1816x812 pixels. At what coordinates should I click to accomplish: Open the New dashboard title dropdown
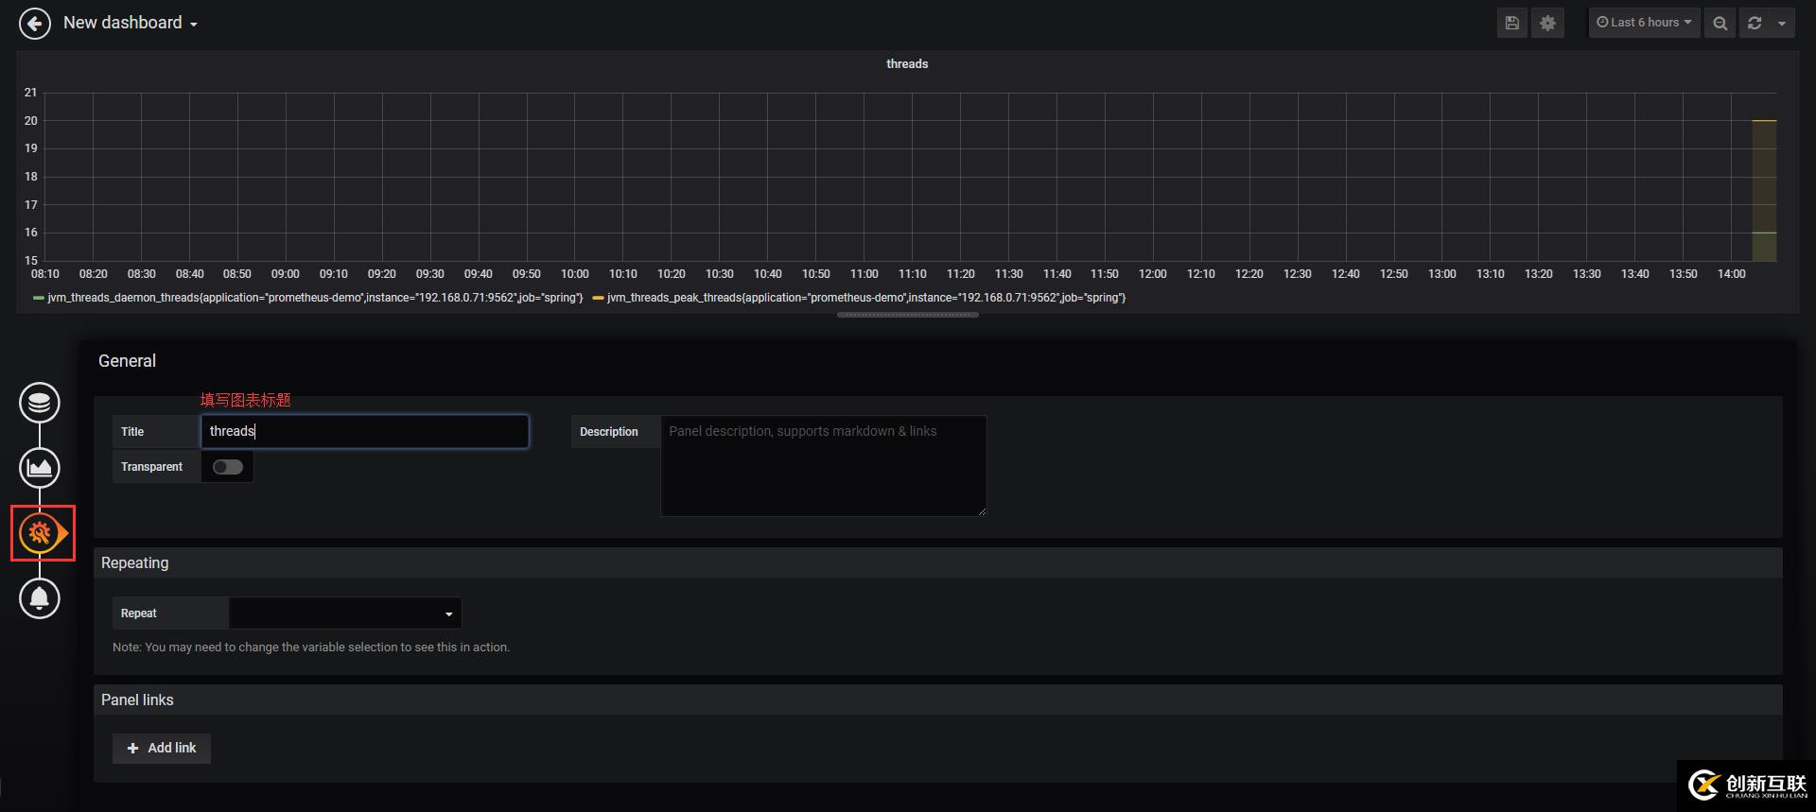131,23
